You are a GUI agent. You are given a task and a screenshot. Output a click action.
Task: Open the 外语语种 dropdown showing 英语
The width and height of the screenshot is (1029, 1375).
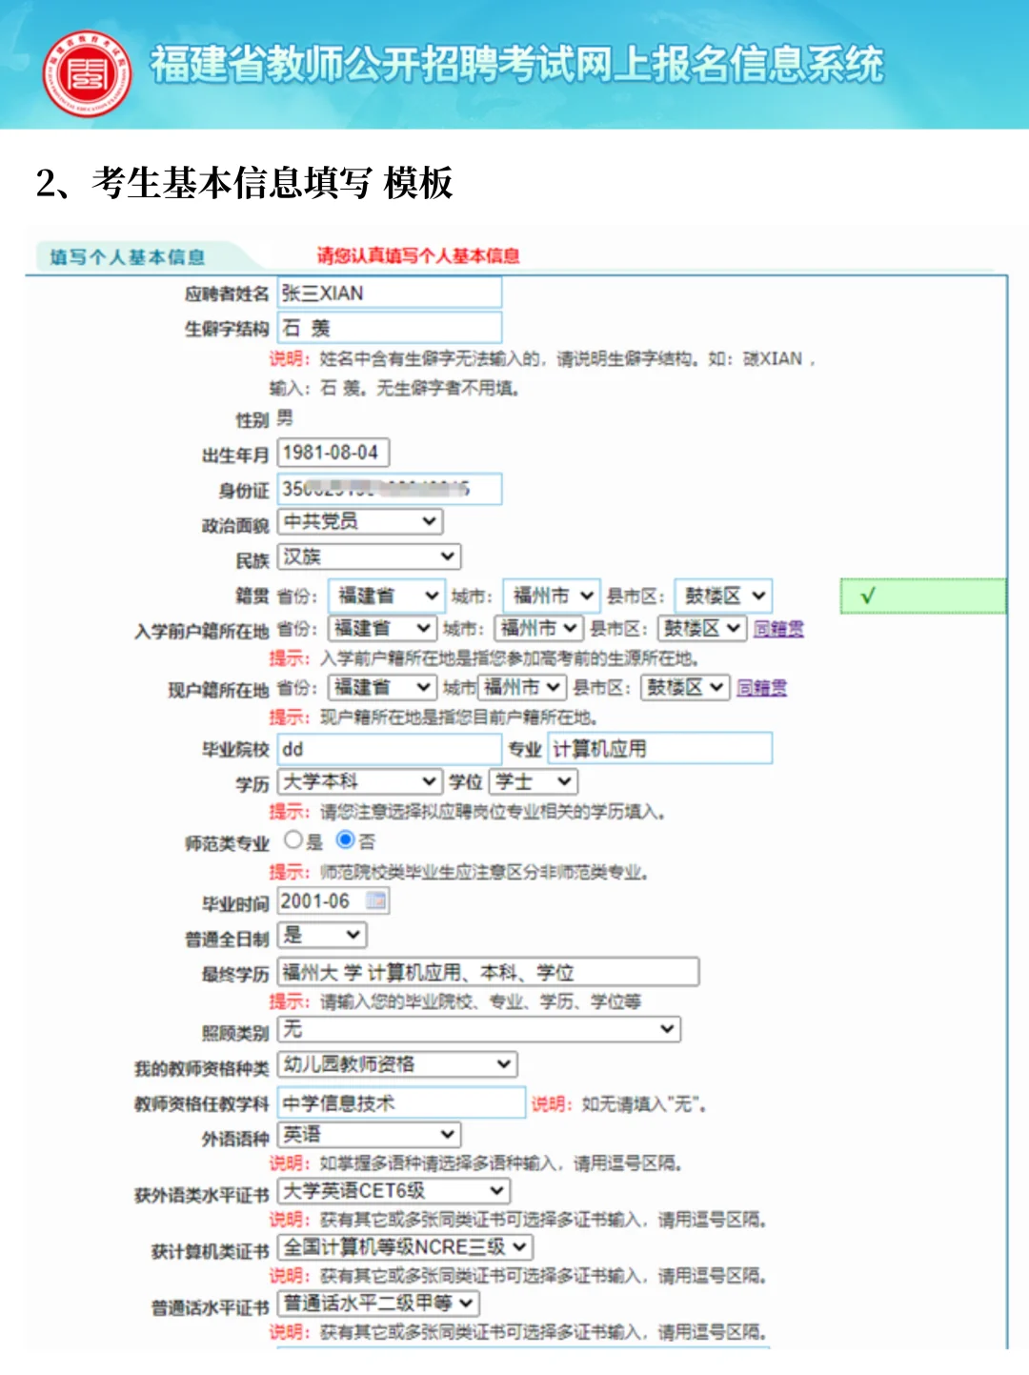click(x=367, y=1135)
